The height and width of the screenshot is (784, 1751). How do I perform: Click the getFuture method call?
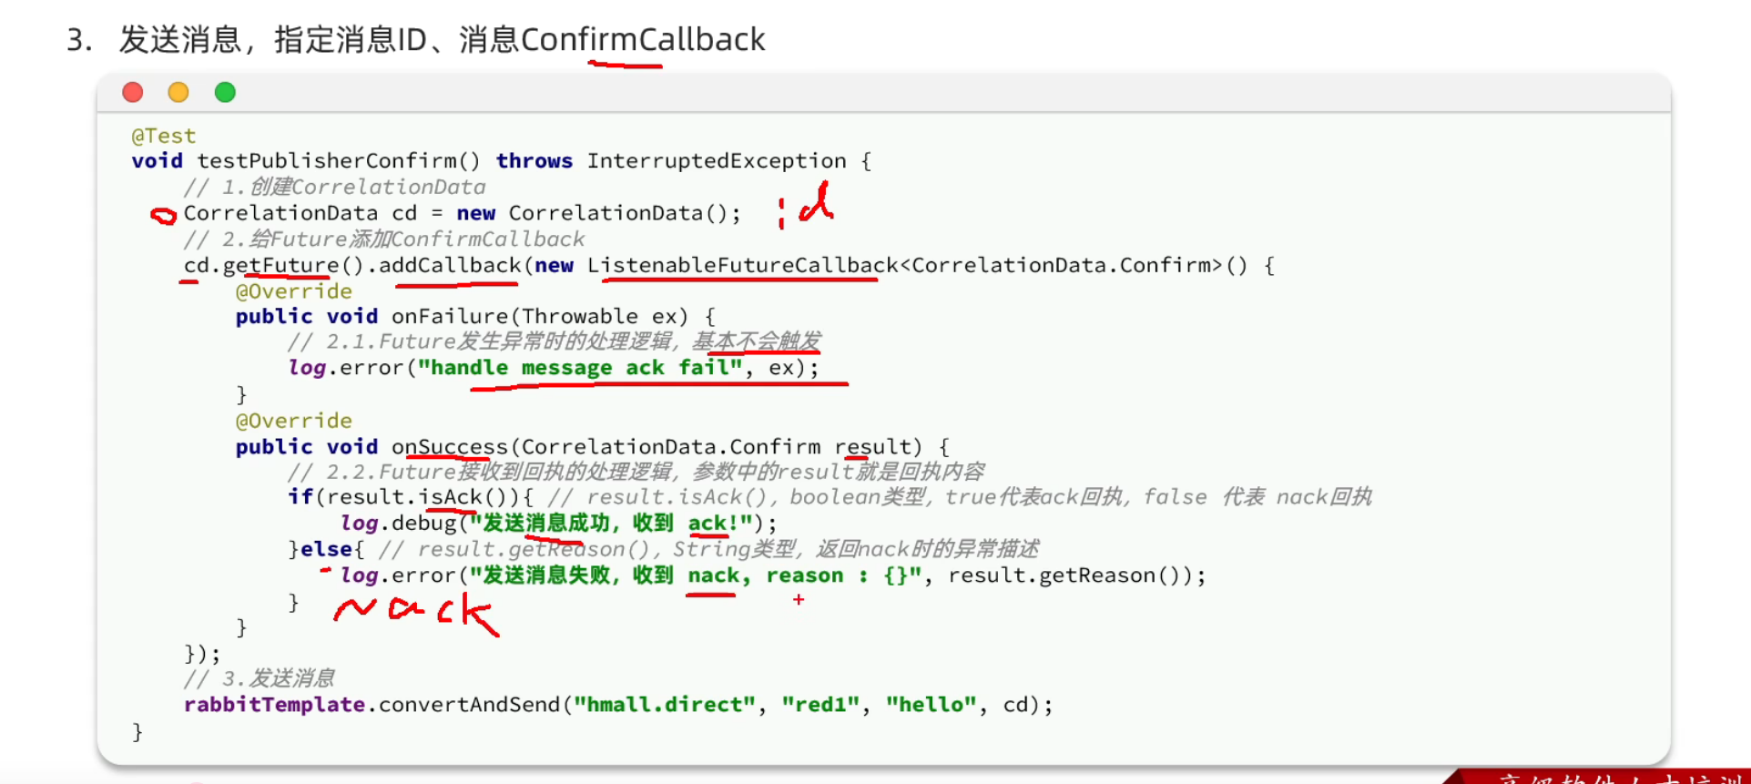click(280, 266)
